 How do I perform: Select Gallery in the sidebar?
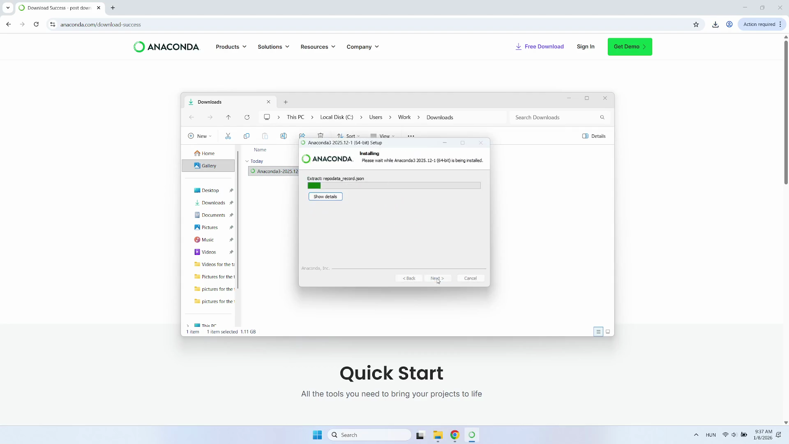[208, 166]
